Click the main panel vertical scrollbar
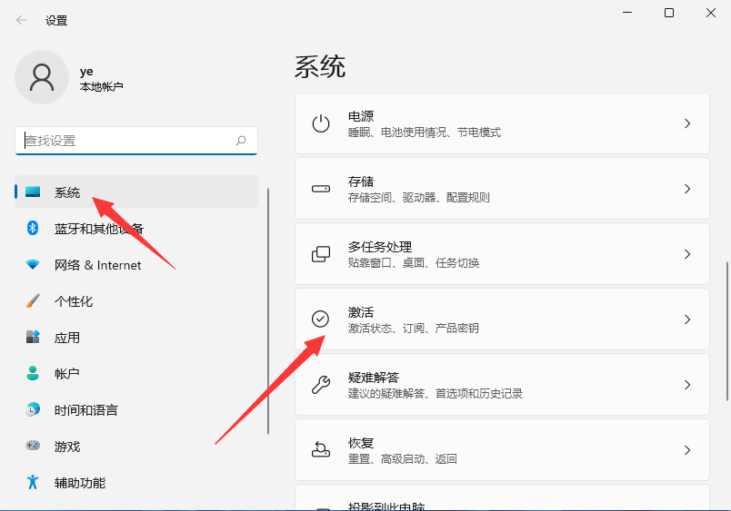This screenshot has height=511, width=731. click(x=727, y=331)
